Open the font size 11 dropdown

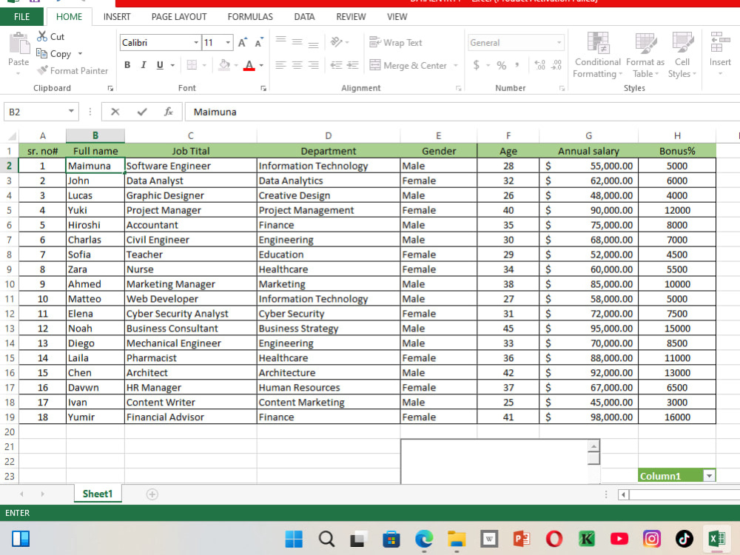tap(228, 42)
